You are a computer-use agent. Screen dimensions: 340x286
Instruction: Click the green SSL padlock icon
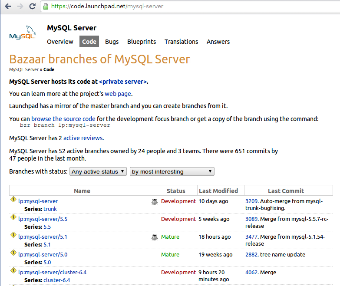pos(46,6)
